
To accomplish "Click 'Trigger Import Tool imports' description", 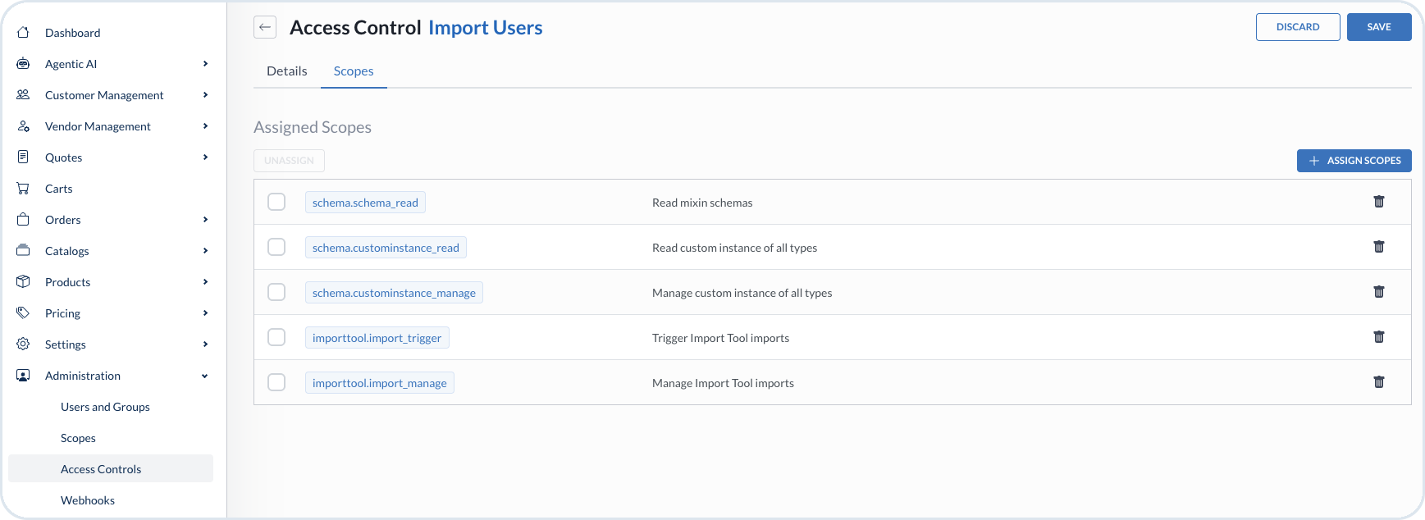I will click(720, 338).
